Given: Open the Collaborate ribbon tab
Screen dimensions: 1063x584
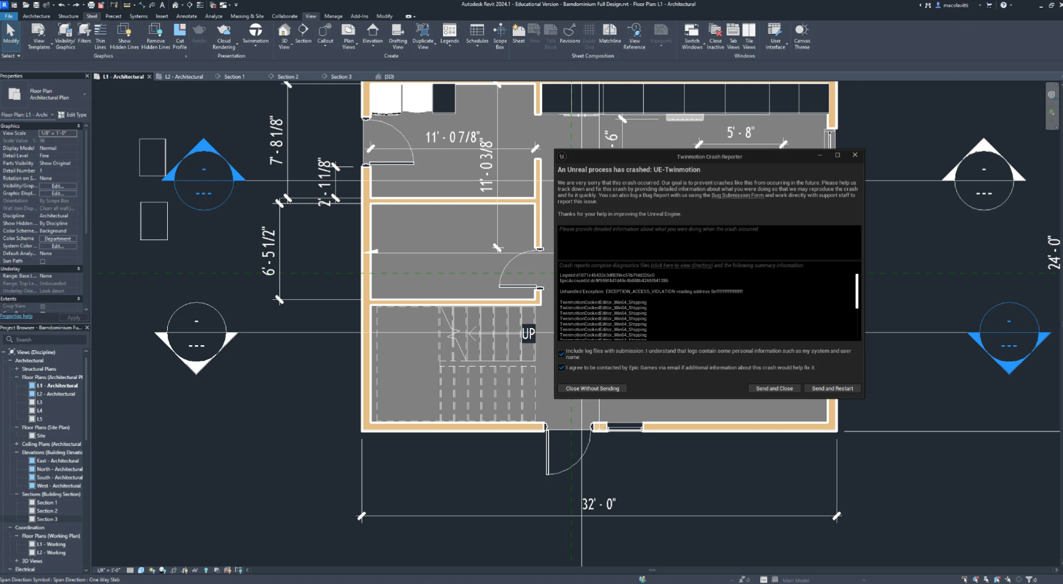Looking at the screenshot, I should pos(285,16).
